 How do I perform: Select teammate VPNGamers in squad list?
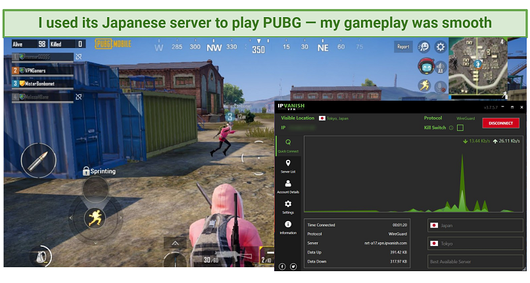click(x=43, y=70)
